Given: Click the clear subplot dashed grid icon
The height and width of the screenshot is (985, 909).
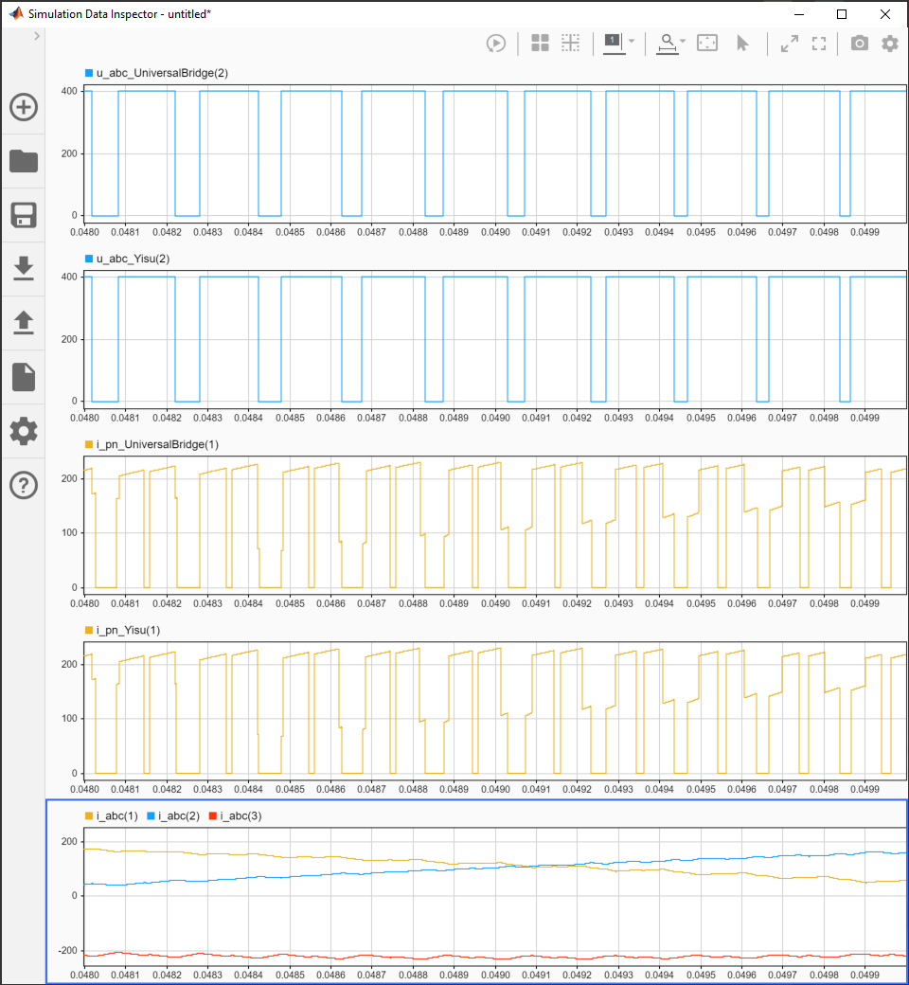Looking at the screenshot, I should coord(570,43).
